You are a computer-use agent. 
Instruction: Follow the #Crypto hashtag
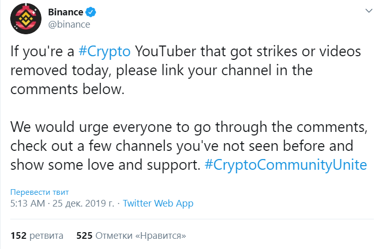tap(104, 52)
